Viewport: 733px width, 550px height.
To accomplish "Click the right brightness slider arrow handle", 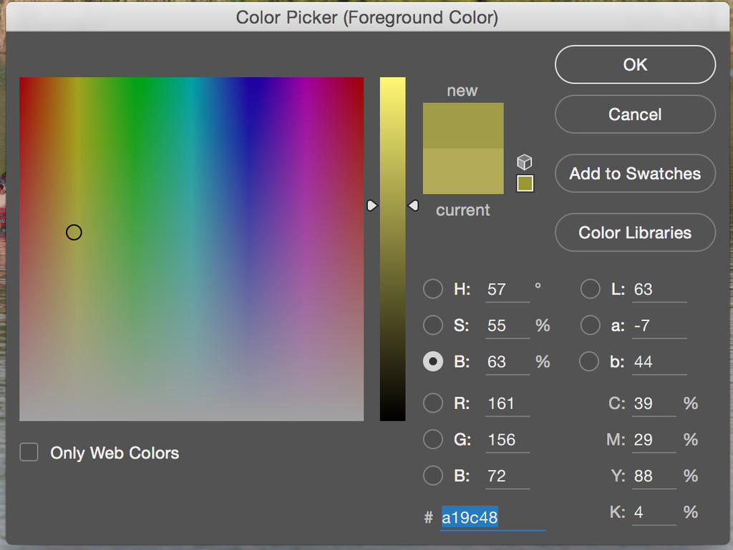I will pyautogui.click(x=413, y=206).
